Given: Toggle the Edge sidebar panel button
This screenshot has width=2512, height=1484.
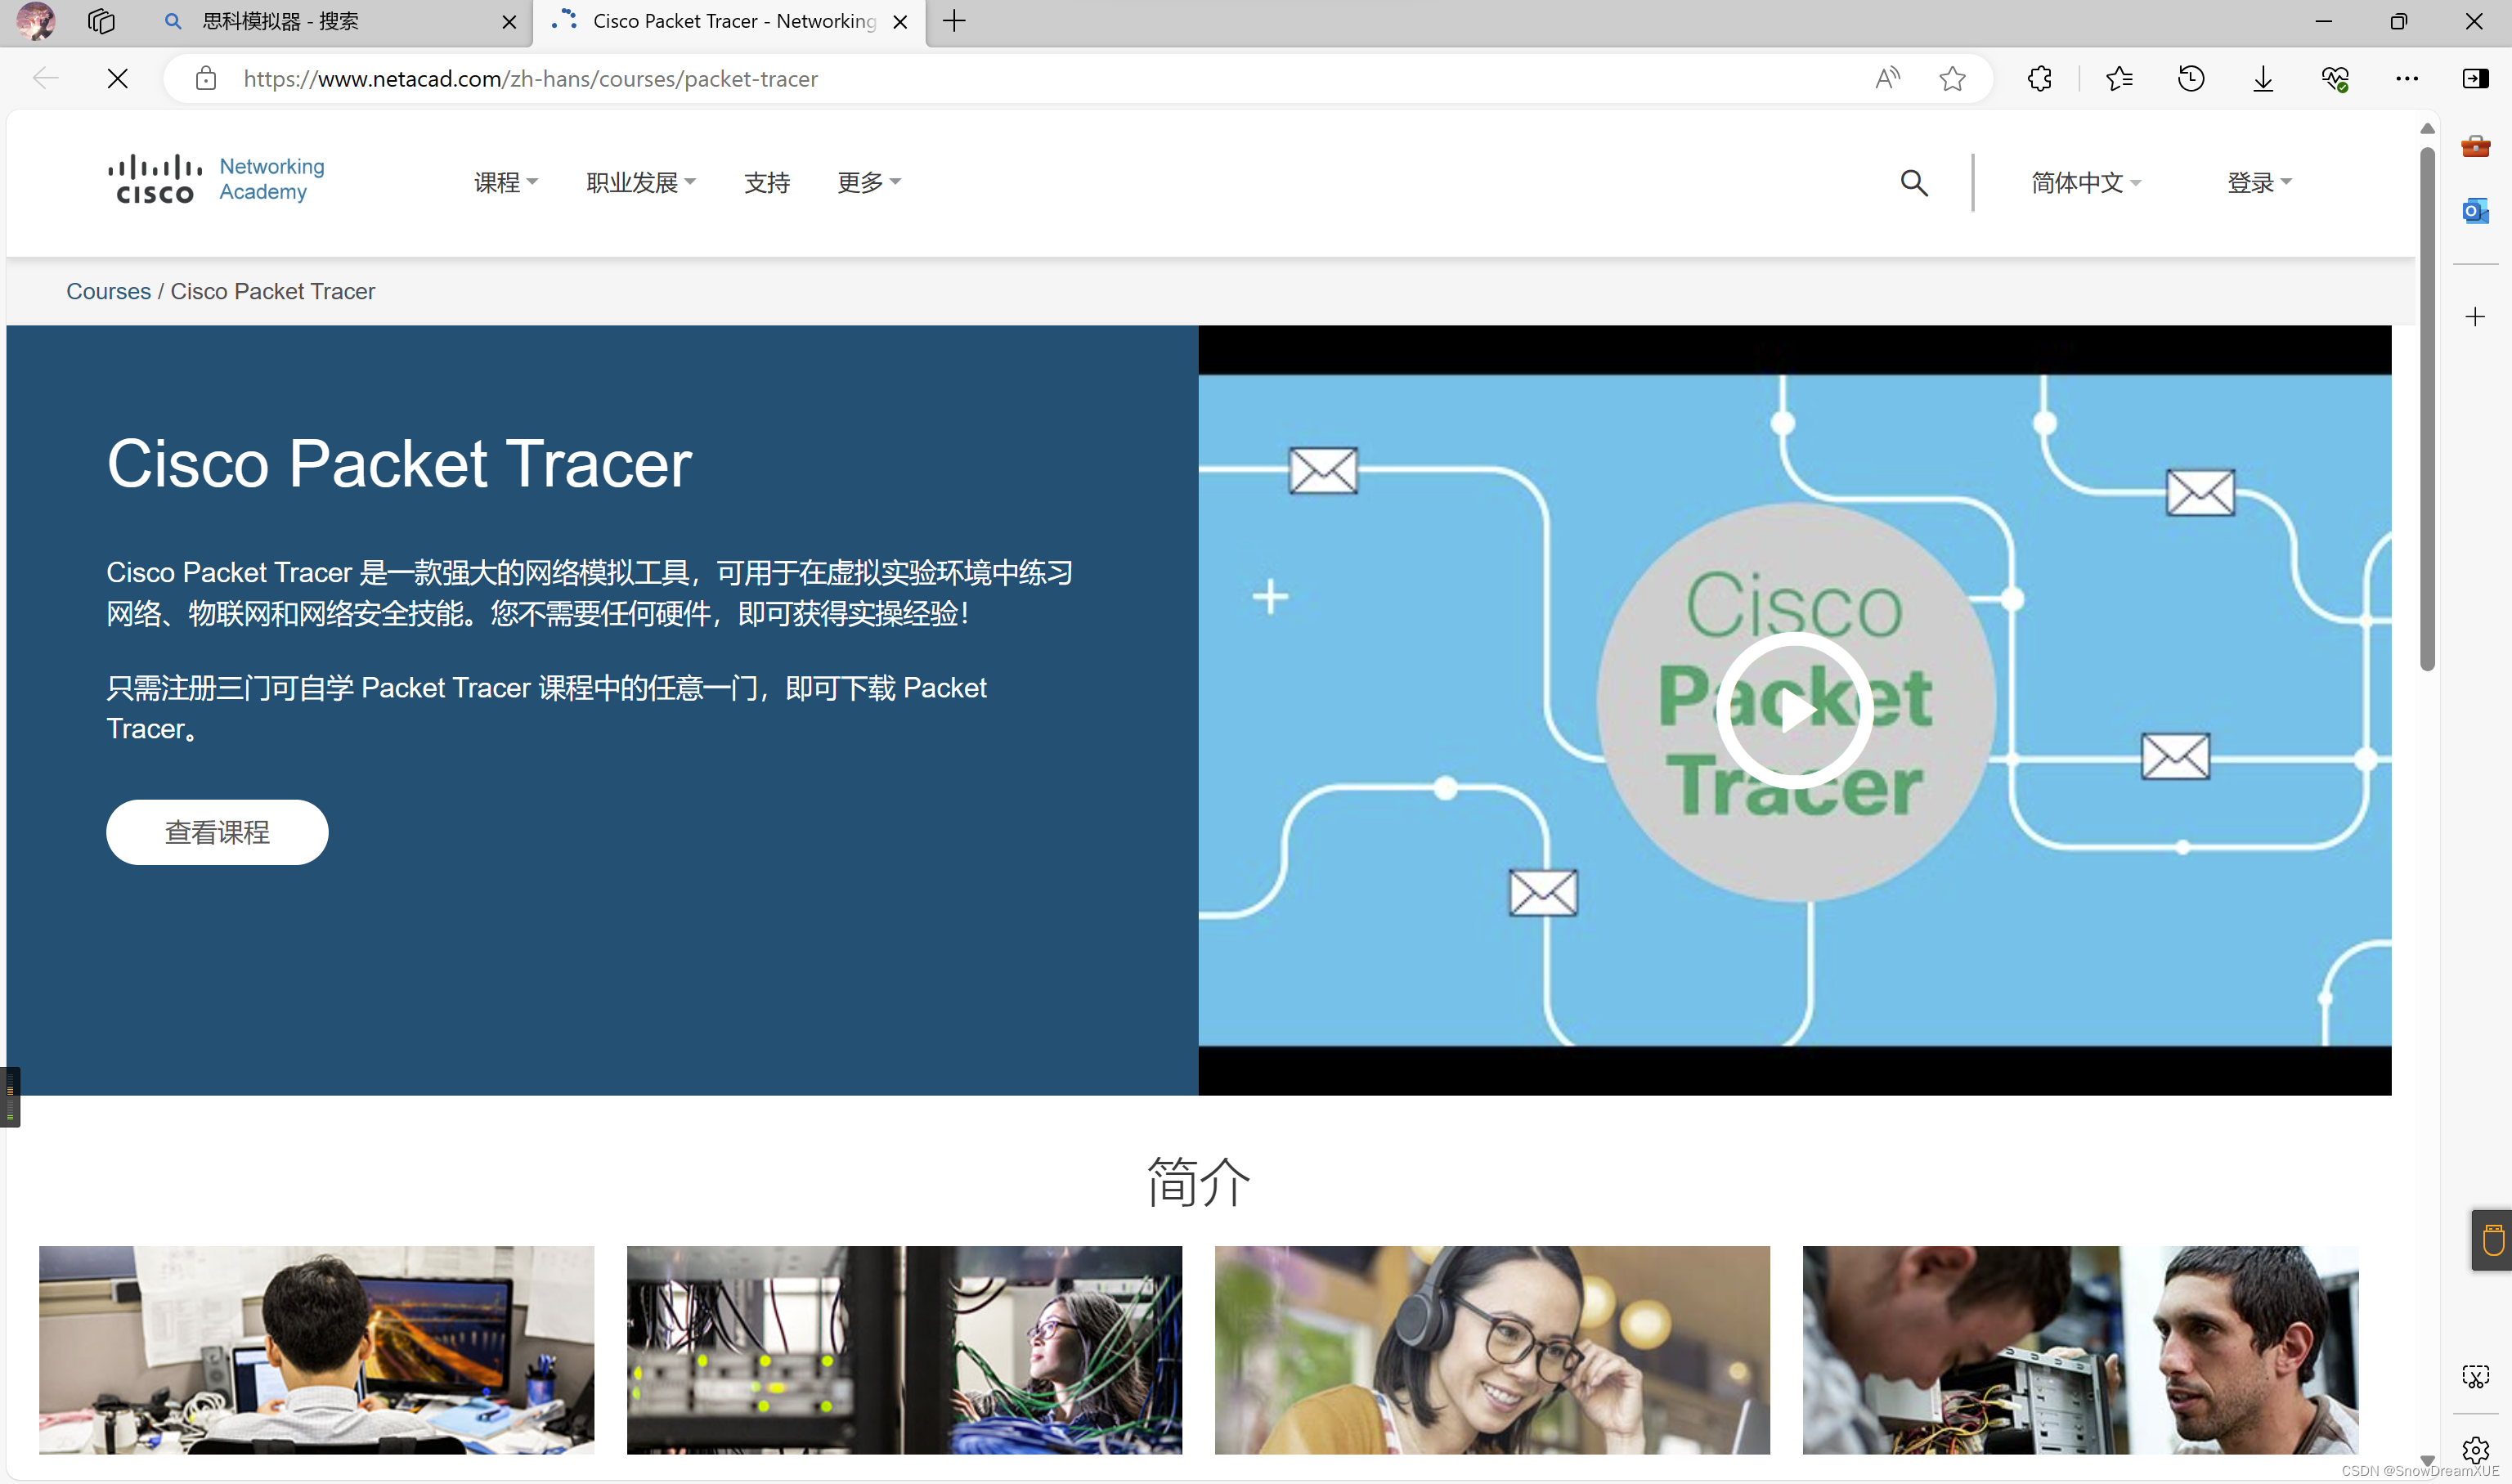Looking at the screenshot, I should (2474, 78).
